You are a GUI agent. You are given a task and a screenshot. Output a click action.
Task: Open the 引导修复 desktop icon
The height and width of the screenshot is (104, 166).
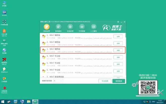[x=4, y=79]
